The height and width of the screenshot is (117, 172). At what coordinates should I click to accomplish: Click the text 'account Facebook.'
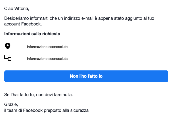coord(23,24)
